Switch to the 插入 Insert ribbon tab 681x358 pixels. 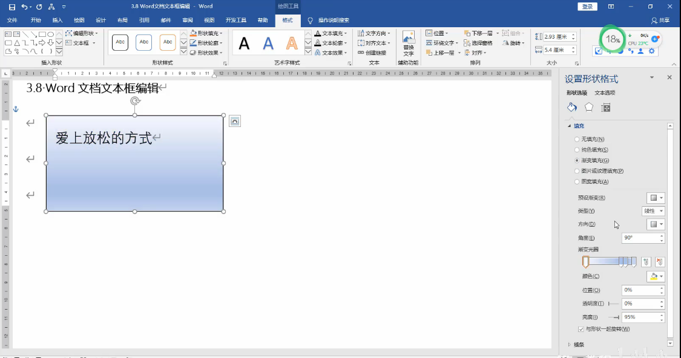(58, 21)
